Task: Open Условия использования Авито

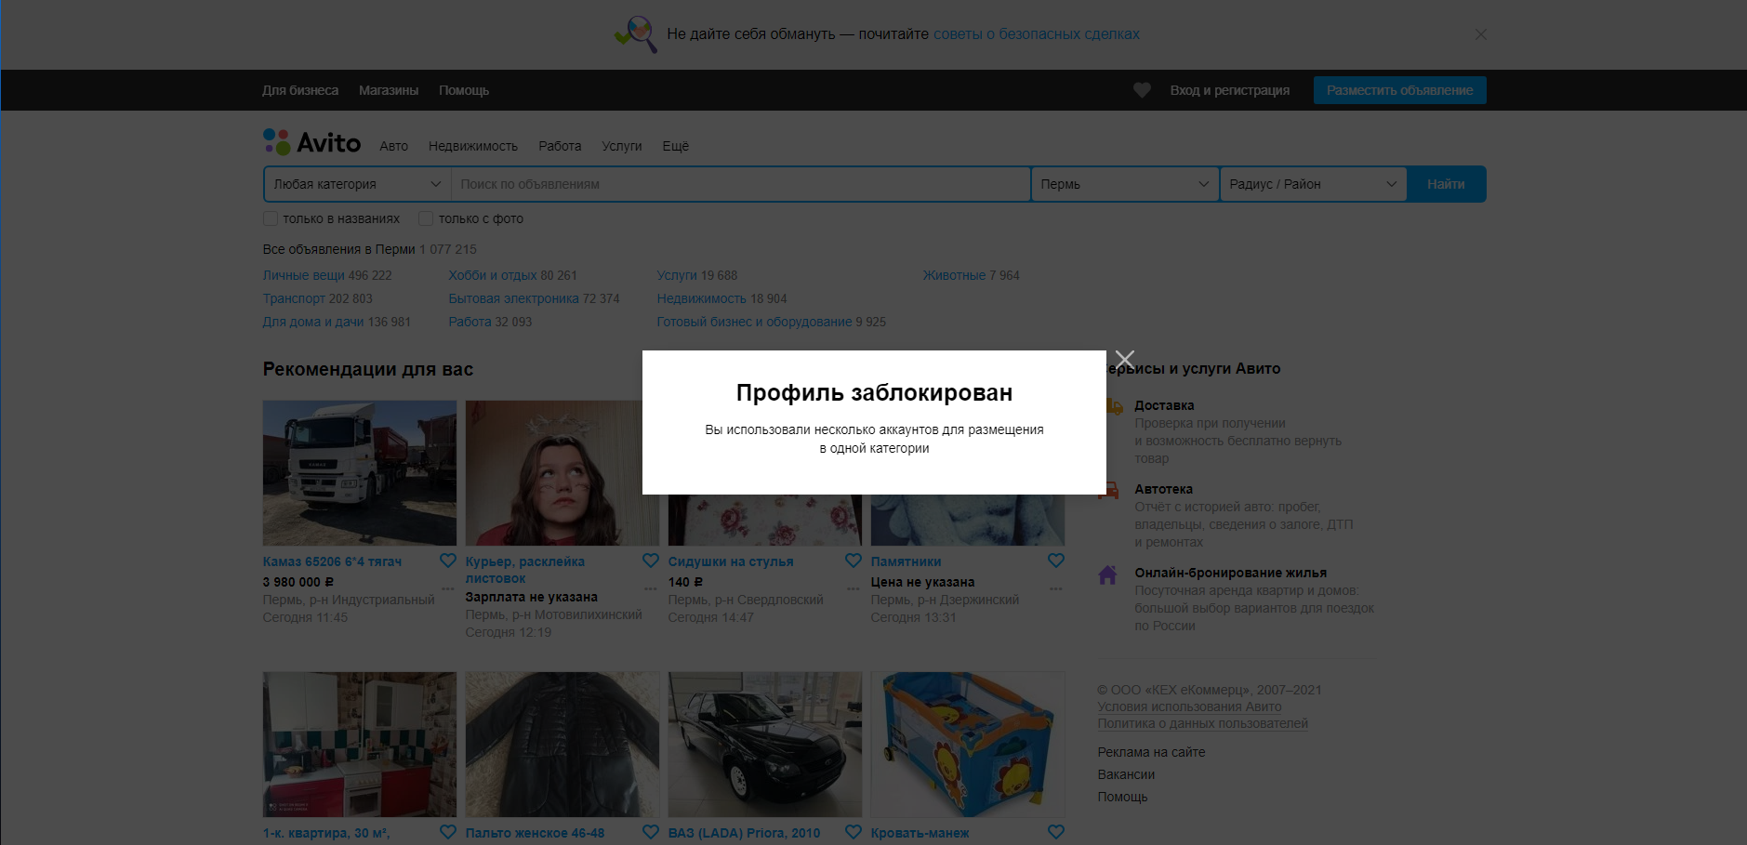Action: pos(1189,706)
